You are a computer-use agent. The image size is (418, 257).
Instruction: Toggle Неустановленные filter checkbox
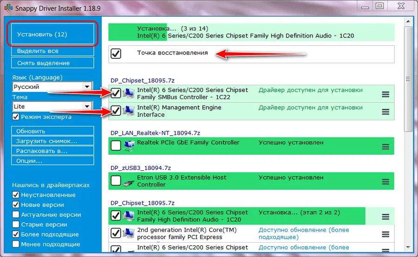[x=16, y=195]
